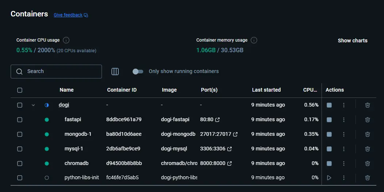Stop the mongodb-1 container
Screen dimensions: 384x192
329,134
